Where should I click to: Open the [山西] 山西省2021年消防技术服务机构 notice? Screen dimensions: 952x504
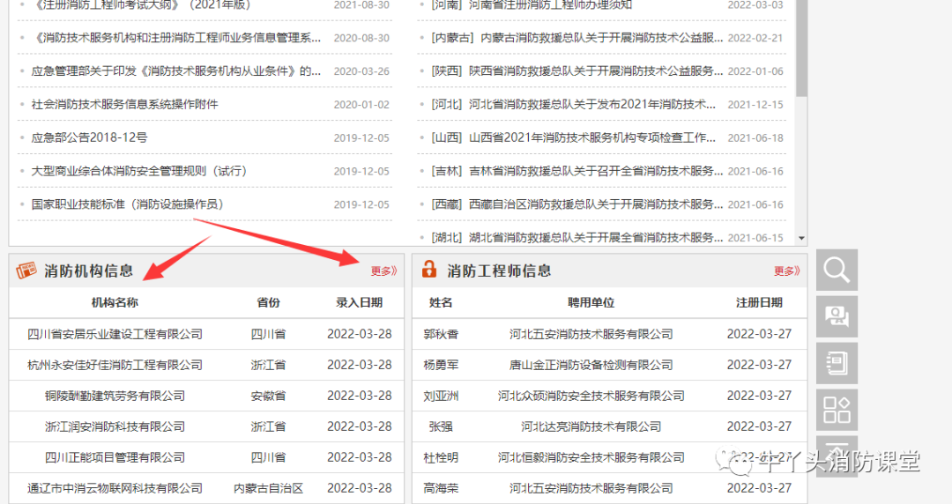coord(574,137)
